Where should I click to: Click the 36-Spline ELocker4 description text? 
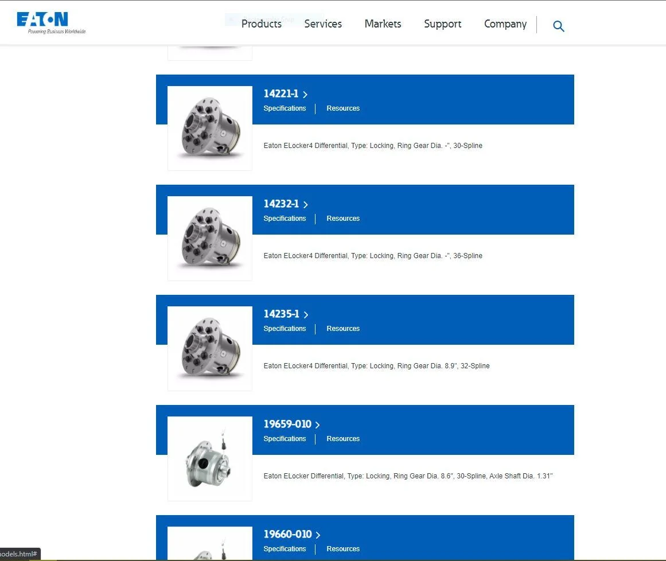tap(373, 256)
